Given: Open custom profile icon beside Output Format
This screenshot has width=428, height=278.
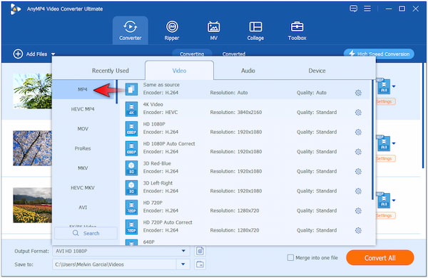Looking at the screenshot, I should pyautogui.click(x=200, y=251).
